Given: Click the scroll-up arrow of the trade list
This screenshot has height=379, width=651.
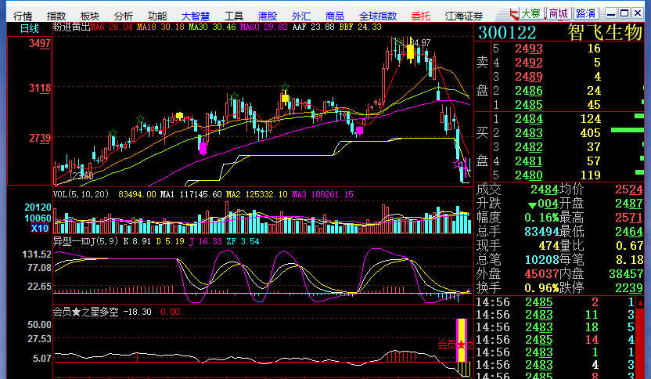Looking at the screenshot, I should [640, 303].
